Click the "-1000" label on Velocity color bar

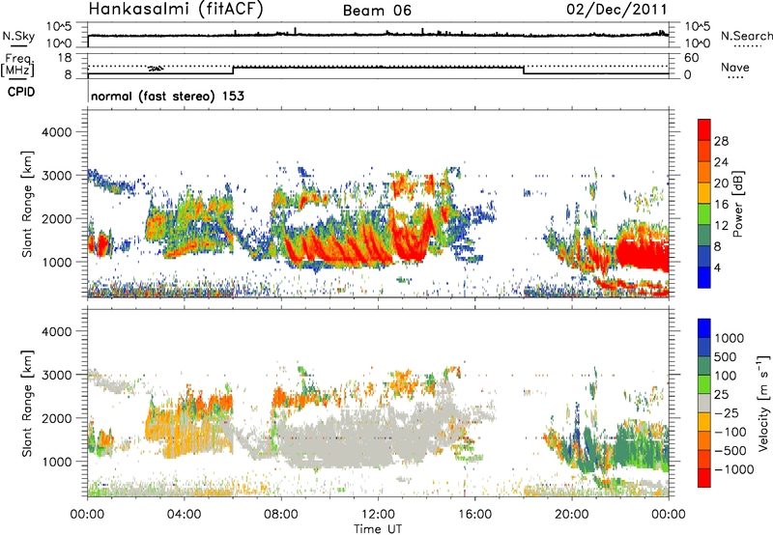pyautogui.click(x=733, y=469)
